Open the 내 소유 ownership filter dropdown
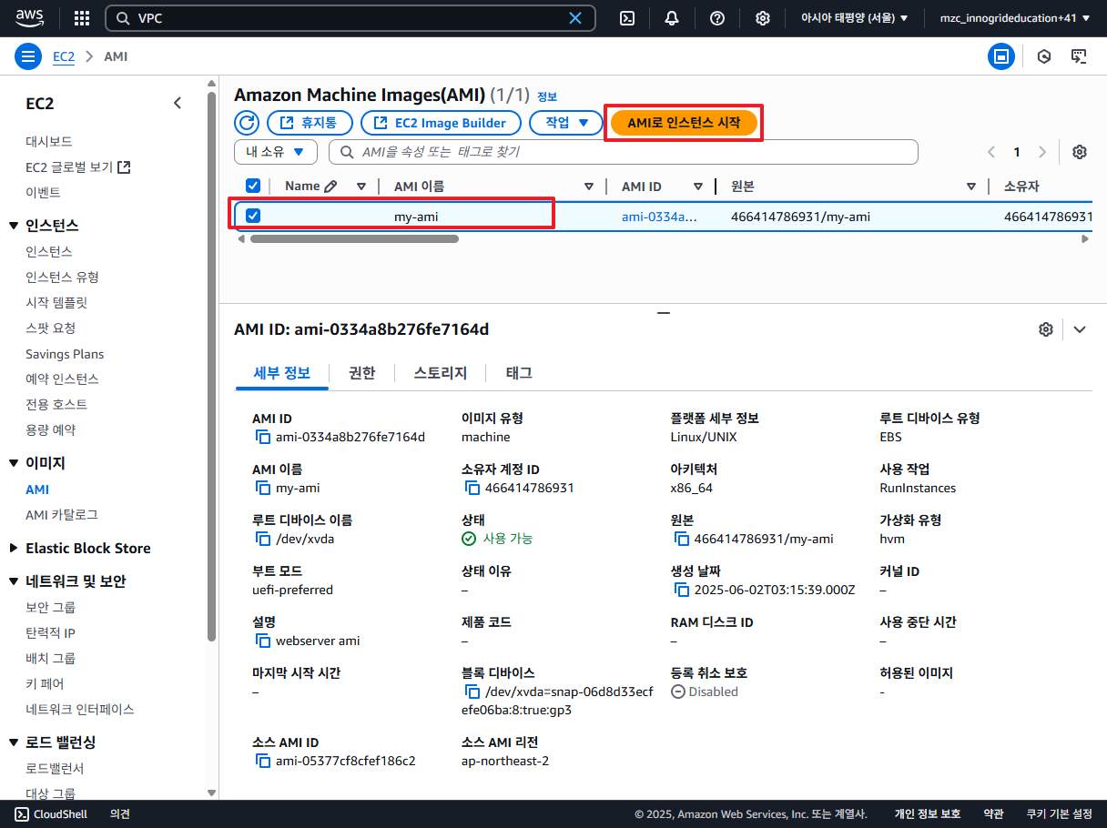1107x828 pixels. [276, 152]
